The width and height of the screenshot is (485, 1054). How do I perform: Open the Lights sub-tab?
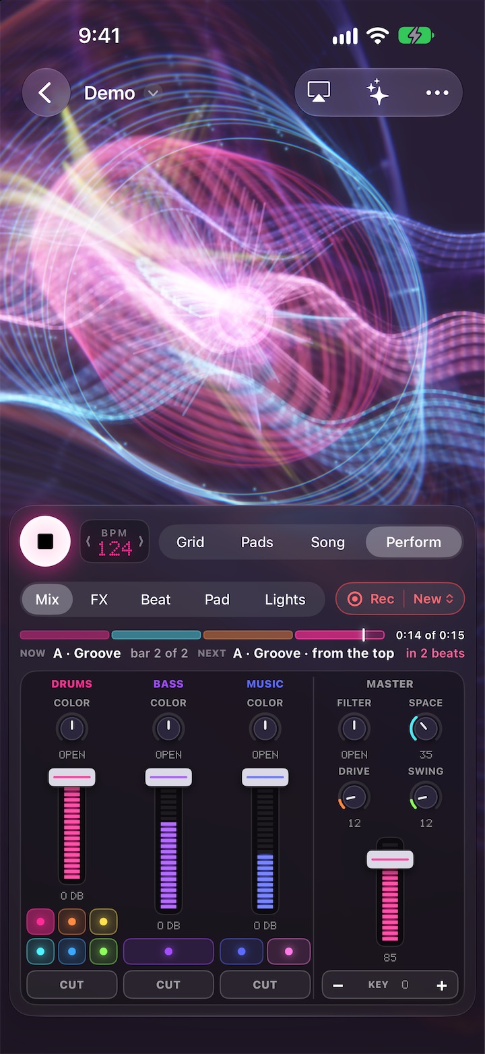point(285,599)
